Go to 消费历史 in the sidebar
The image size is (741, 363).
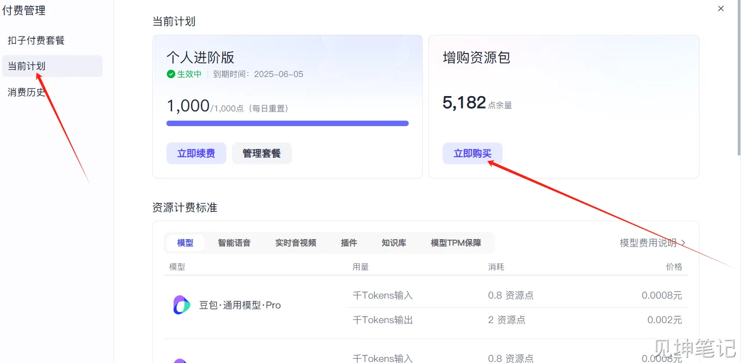coord(27,92)
